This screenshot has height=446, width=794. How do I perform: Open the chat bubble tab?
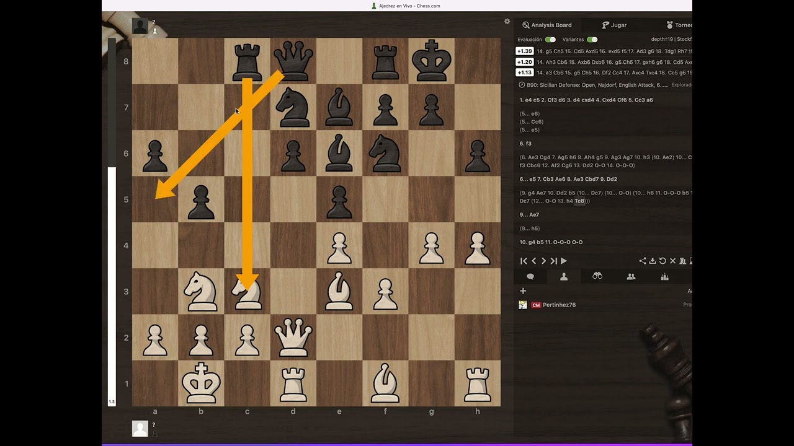tap(530, 277)
